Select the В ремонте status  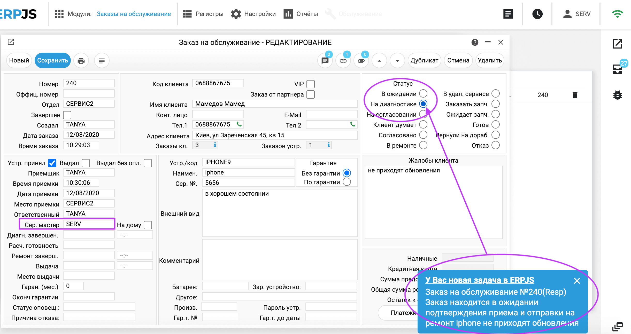[x=423, y=145]
